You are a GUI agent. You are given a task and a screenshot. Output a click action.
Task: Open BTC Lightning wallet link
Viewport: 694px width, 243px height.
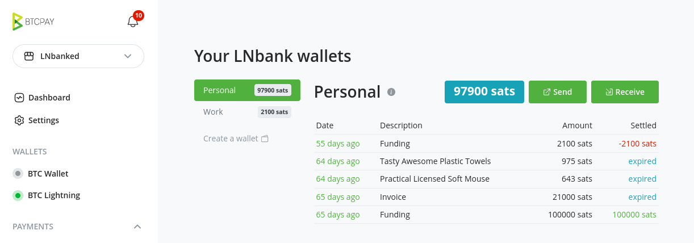pos(54,195)
